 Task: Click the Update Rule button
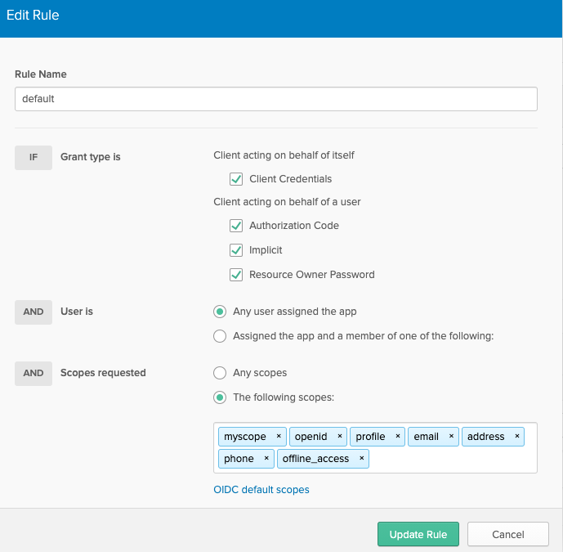pyautogui.click(x=418, y=534)
